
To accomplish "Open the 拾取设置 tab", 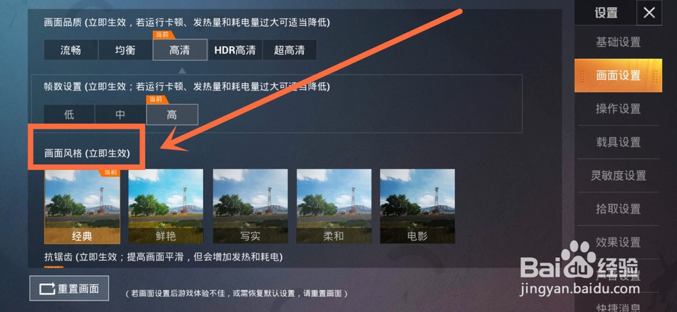I will click(x=618, y=209).
